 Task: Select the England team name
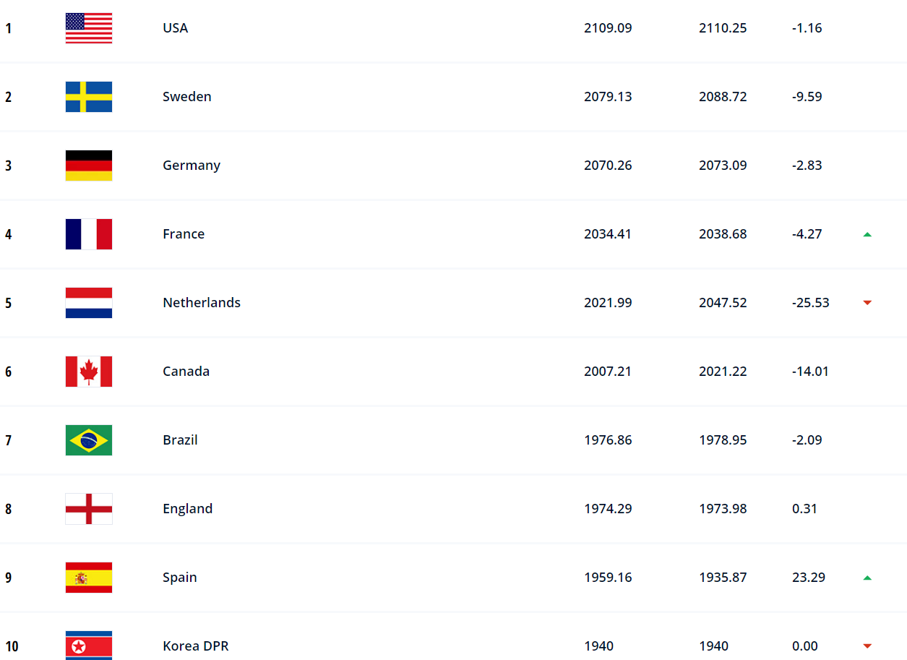click(x=188, y=509)
